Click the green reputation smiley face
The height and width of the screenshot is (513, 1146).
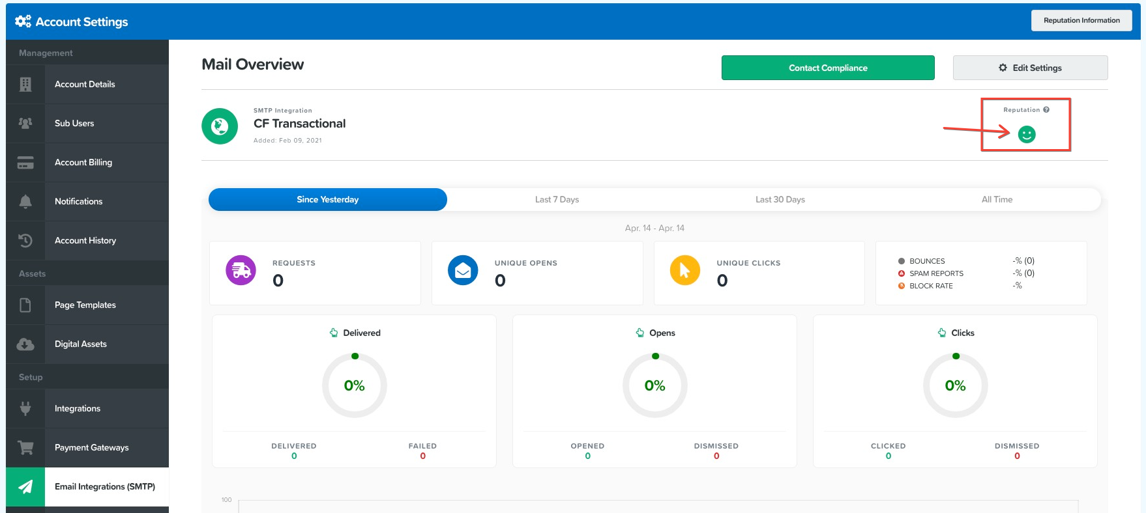(x=1027, y=134)
